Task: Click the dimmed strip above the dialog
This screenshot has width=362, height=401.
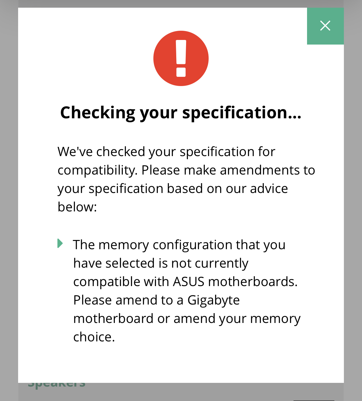Action: [181, 4]
